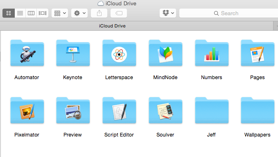Click the Preview folder name label
Viewport: 278px width, 157px height.
(x=72, y=135)
